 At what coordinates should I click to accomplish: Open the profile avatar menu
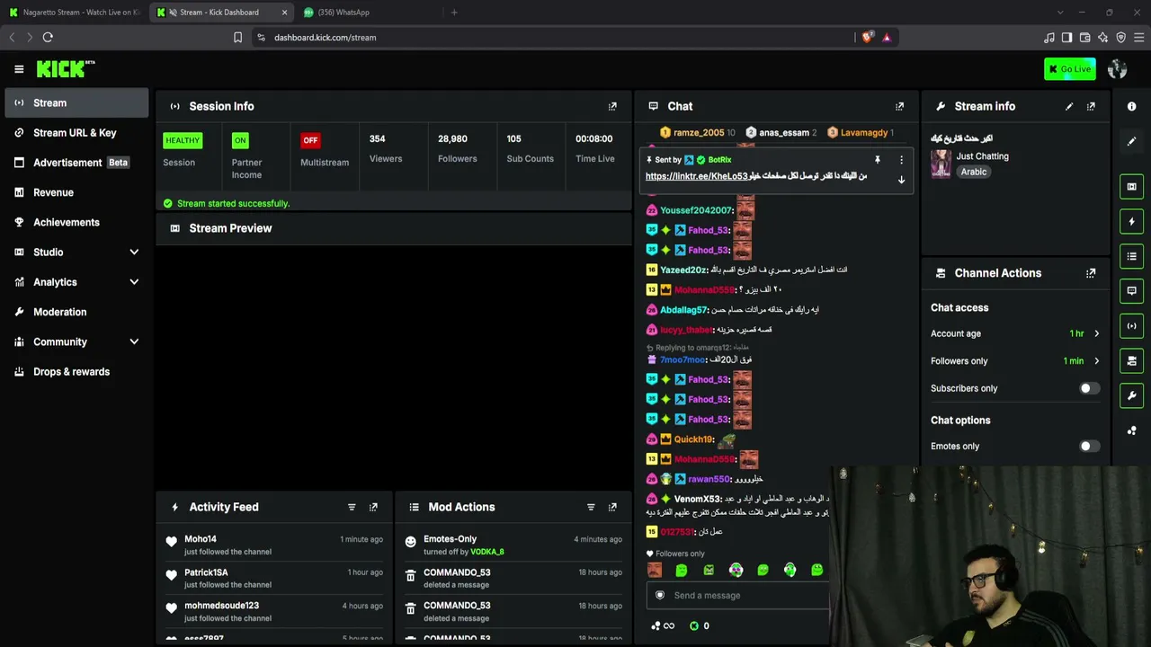1118,69
